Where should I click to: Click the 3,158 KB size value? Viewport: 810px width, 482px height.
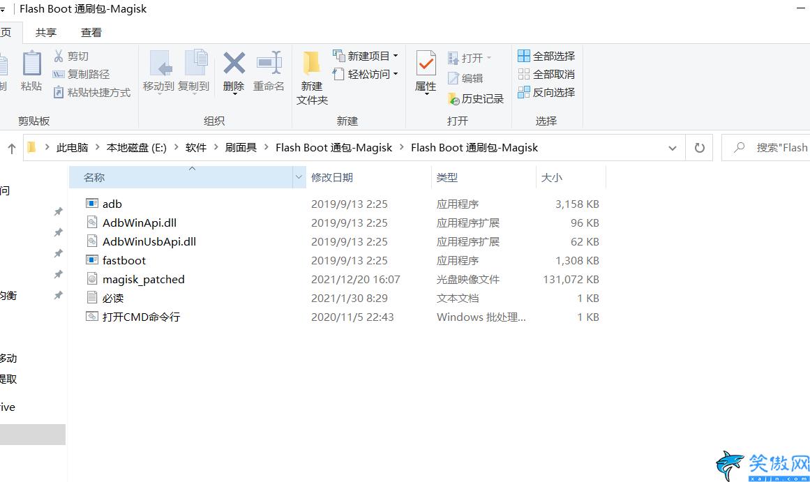coord(577,204)
